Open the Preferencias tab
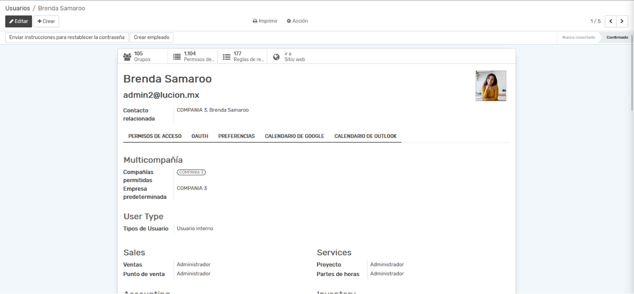 tap(236, 136)
